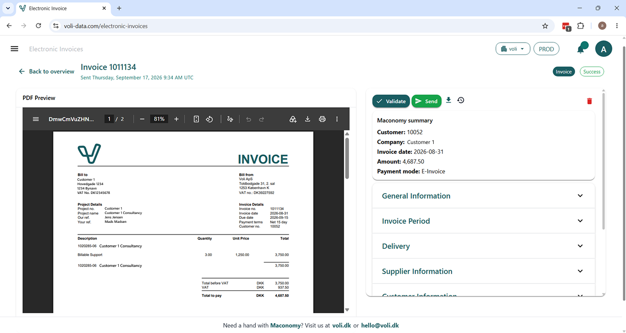Click the fit to page icon
626x333 pixels.
coord(196,119)
